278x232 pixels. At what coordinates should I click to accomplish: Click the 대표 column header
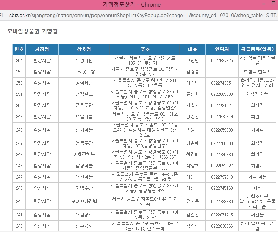point(193,49)
